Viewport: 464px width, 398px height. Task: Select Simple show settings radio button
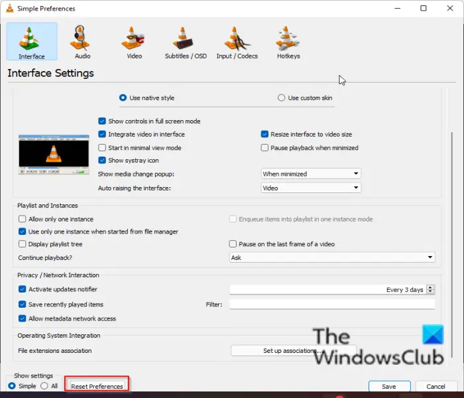click(x=12, y=386)
